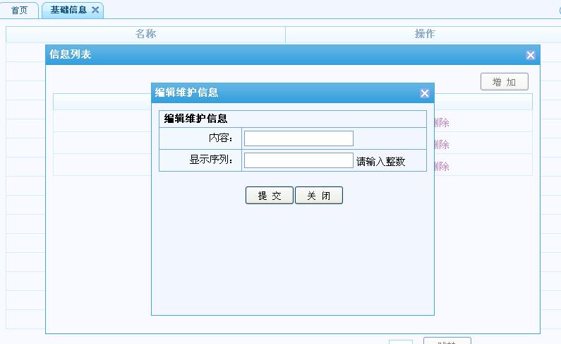Close the 编辑维护信息 dialog with X icon
The width and height of the screenshot is (561, 344).
click(x=424, y=93)
